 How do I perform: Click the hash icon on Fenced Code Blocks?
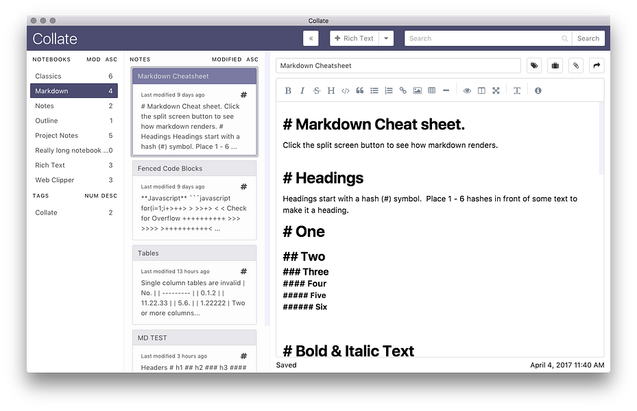point(243,186)
